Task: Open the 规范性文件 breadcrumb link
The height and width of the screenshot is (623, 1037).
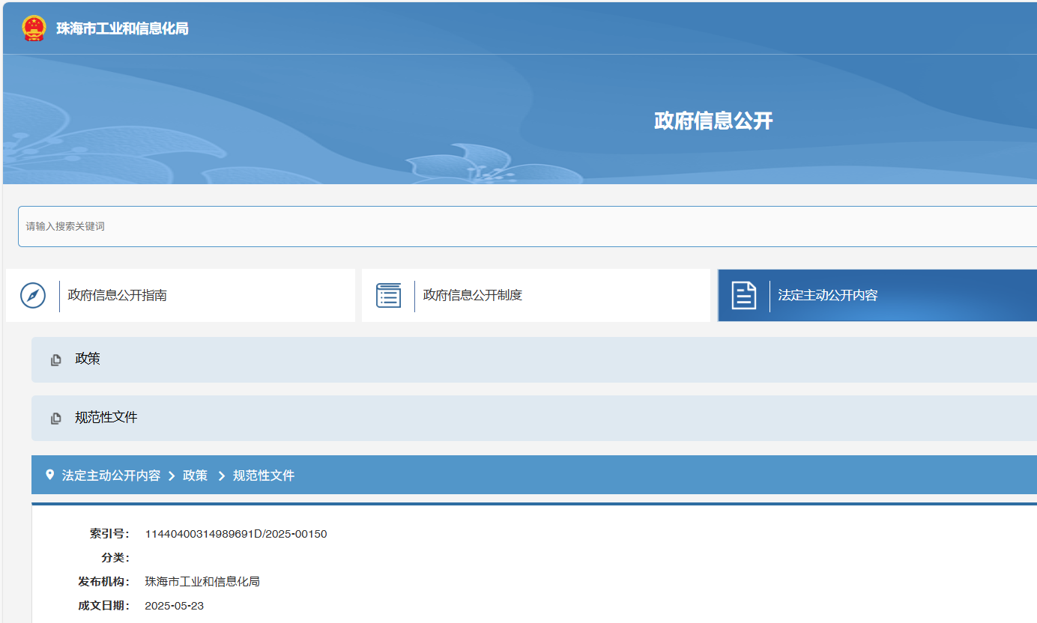Action: click(x=263, y=475)
